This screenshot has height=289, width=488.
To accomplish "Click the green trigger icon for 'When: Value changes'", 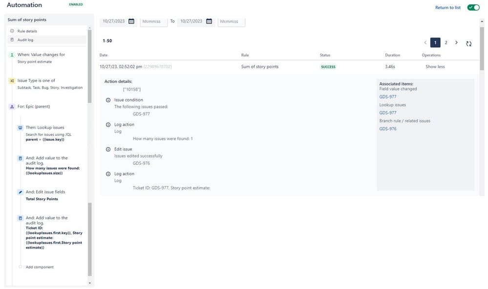I will coord(11,54).
